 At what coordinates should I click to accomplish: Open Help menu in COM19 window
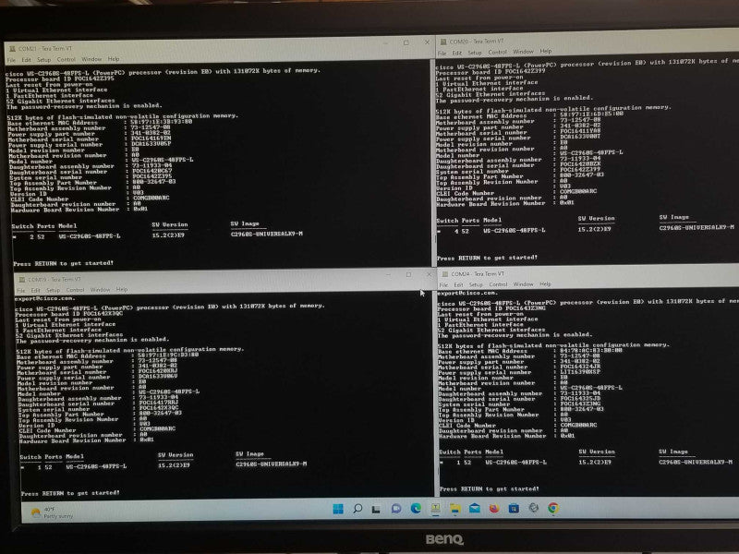(x=122, y=289)
